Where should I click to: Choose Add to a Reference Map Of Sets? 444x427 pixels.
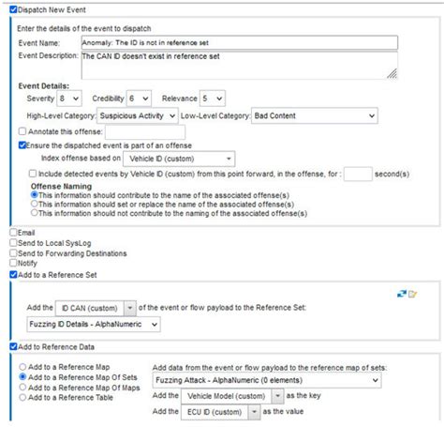click(22, 377)
